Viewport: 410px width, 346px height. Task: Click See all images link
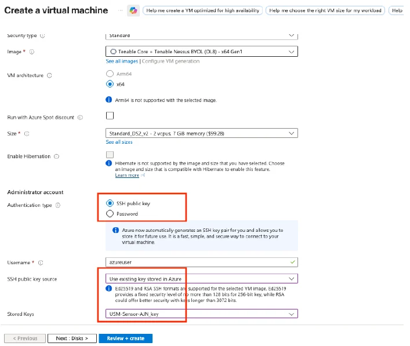(122, 61)
